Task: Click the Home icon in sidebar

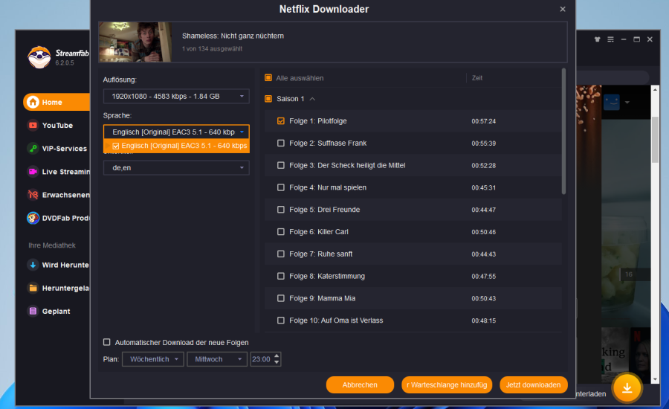Action: 33,103
